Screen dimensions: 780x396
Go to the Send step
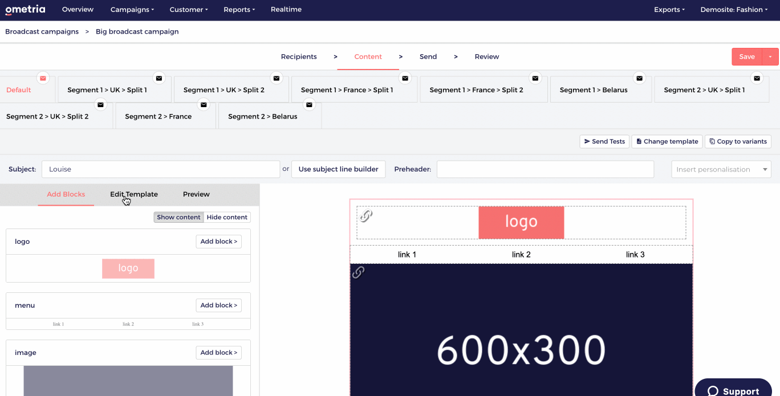(x=428, y=56)
